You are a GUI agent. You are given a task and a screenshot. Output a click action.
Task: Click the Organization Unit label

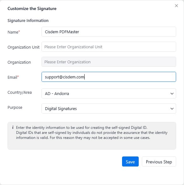tap(23, 47)
